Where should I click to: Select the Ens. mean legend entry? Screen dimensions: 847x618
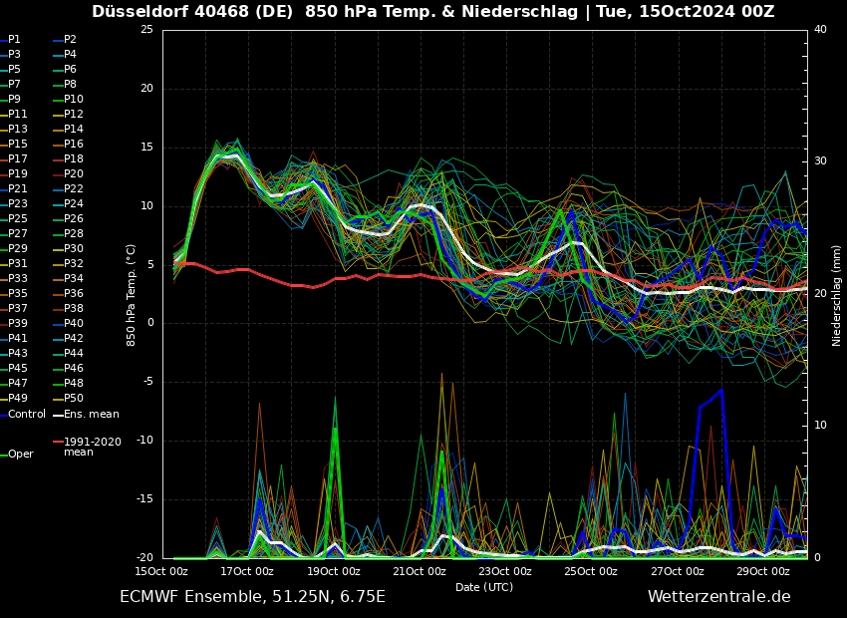pyautogui.click(x=91, y=414)
